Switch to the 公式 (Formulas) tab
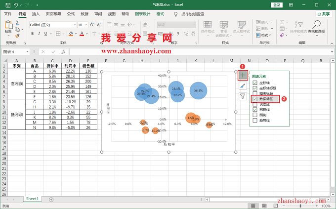 71,14
